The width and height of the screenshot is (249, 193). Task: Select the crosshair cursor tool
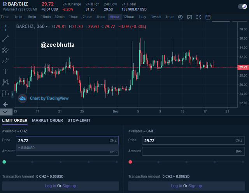tap(5, 28)
